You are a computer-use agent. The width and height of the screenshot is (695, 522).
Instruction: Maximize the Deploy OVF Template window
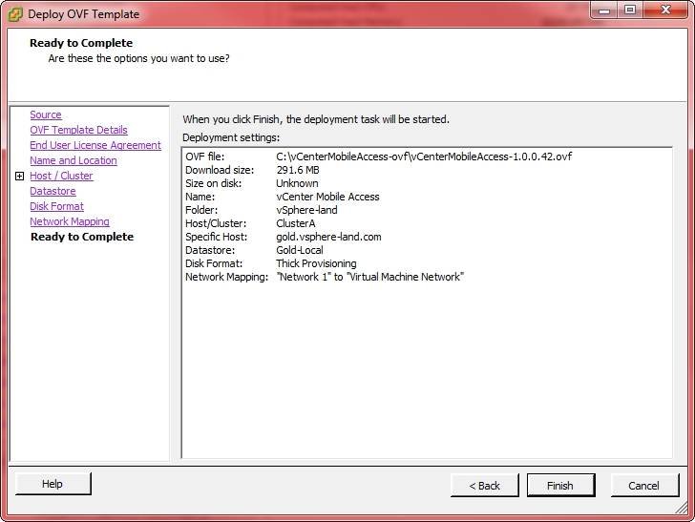pos(630,10)
